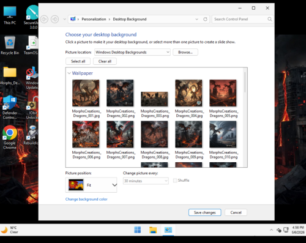Open the Recycle Bin desktop icon
This screenshot has width=306, height=243.
(10, 45)
